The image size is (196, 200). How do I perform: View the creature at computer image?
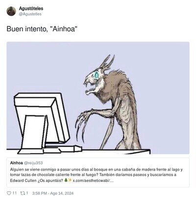pyautogui.click(x=98, y=98)
